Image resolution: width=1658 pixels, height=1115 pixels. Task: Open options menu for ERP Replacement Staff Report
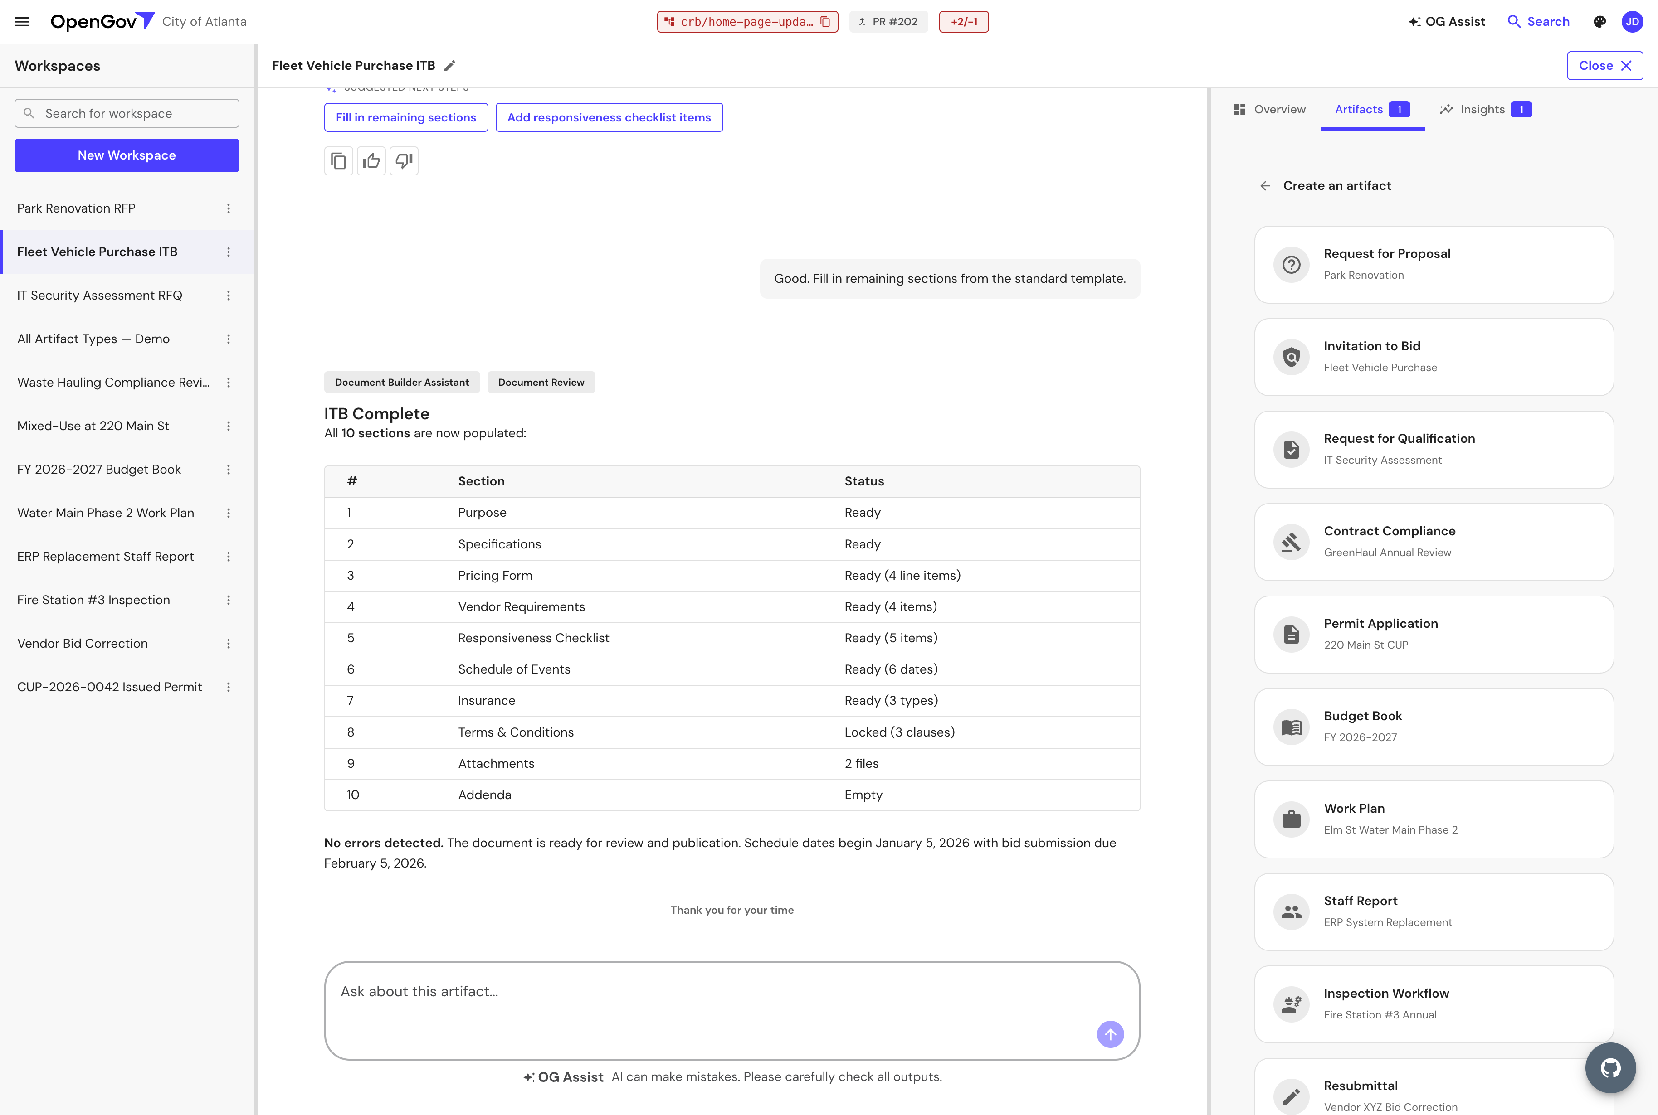click(x=228, y=557)
